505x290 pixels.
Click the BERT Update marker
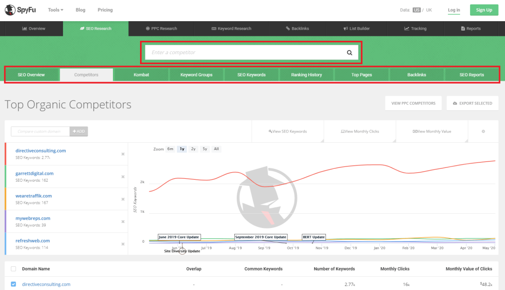(314, 237)
